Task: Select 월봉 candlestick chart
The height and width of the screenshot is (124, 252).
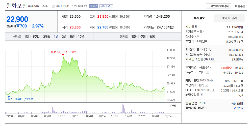Action: (152, 37)
